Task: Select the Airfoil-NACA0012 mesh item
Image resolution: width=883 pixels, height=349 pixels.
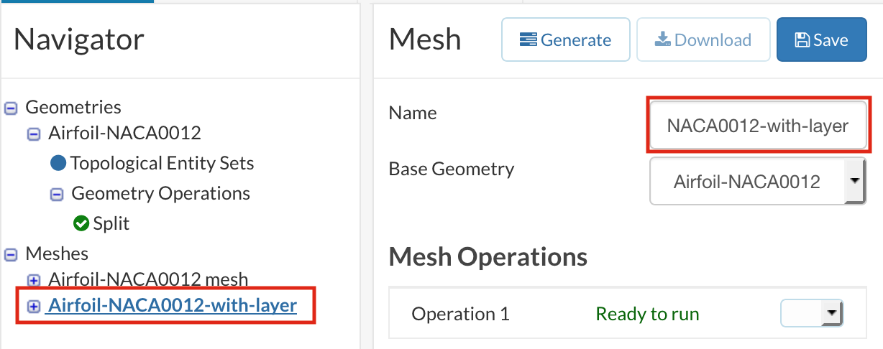Action: tap(147, 279)
